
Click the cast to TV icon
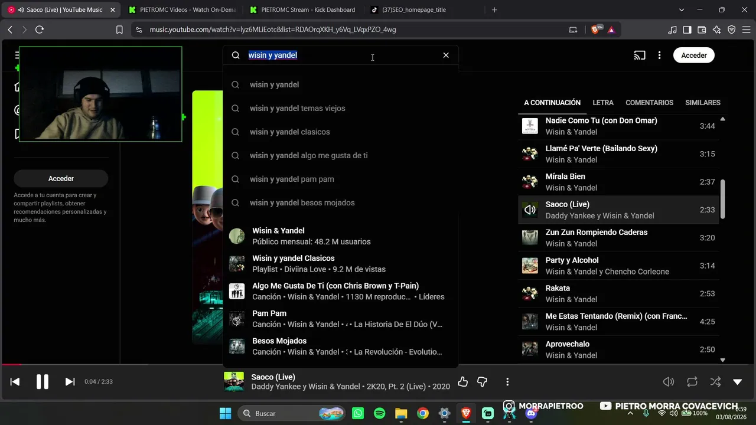pyautogui.click(x=640, y=55)
